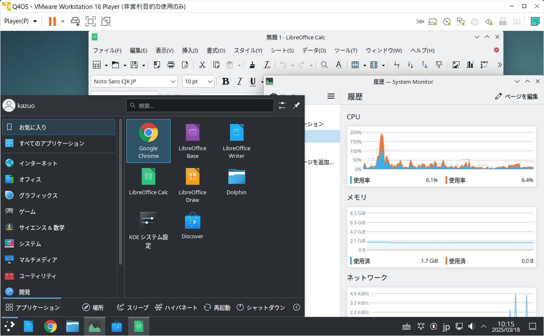
Task: Click the launcher configure sliders icon
Action: coord(282,105)
